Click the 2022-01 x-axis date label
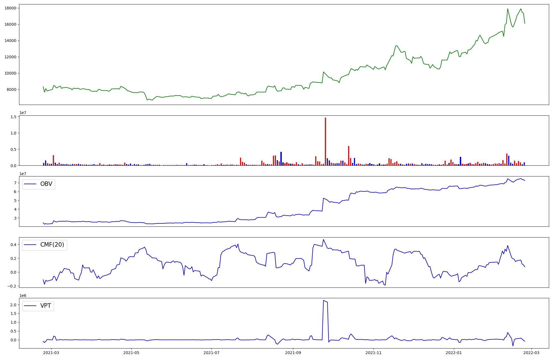 (x=454, y=353)
